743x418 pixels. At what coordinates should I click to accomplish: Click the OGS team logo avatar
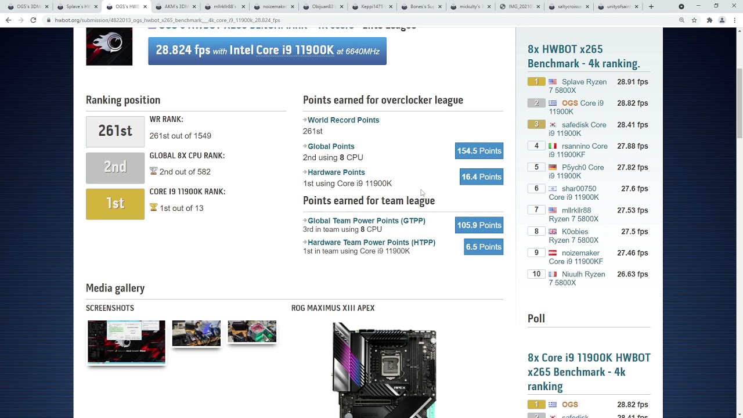[x=109, y=46]
